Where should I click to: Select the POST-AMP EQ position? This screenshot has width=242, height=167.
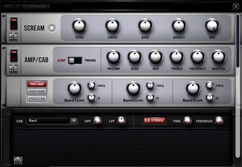tap(37, 91)
